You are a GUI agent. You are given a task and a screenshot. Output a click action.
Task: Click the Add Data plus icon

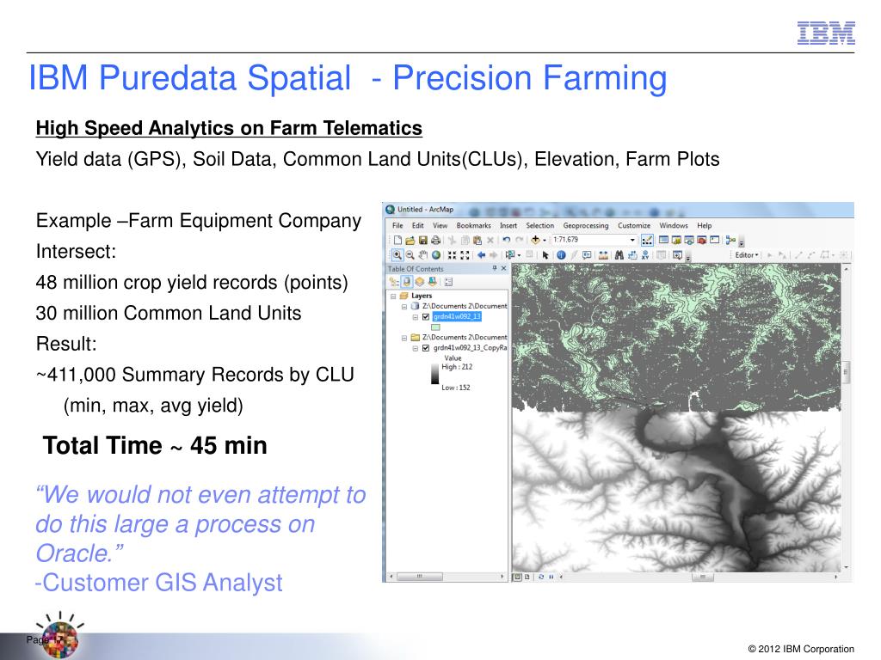535,240
